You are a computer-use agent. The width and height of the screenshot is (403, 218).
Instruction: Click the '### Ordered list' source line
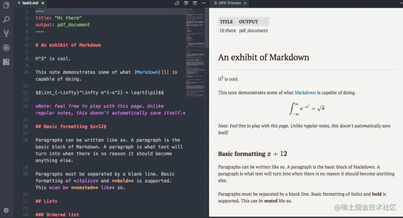click(x=57, y=215)
